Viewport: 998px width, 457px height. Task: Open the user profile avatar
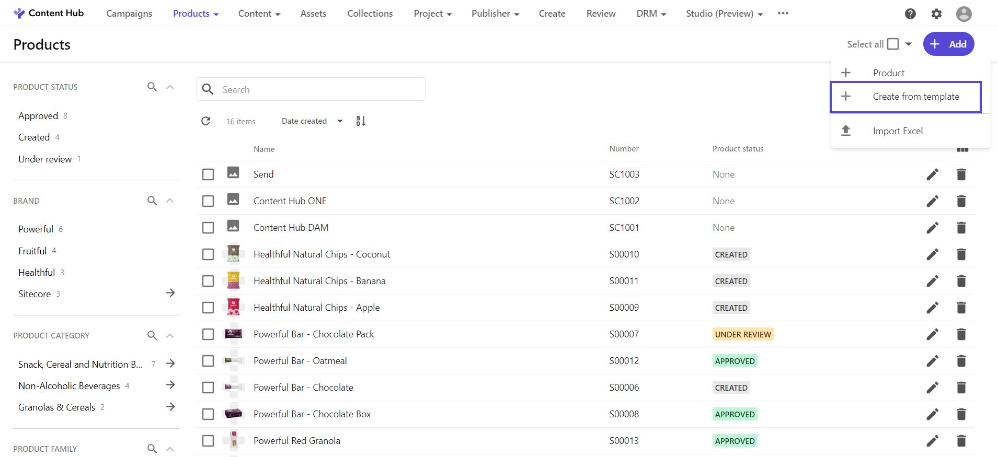(x=963, y=14)
